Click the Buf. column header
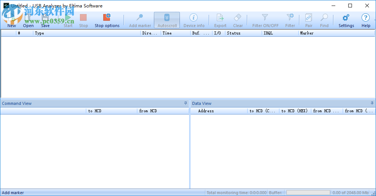Image resolution: width=376 pixels, height=196 pixels. click(x=201, y=33)
